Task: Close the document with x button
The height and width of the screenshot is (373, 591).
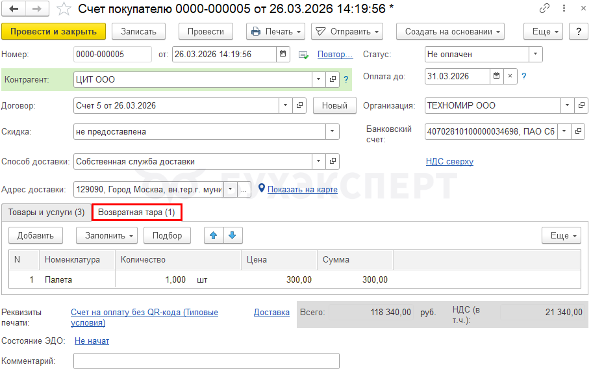Action: coord(583,8)
